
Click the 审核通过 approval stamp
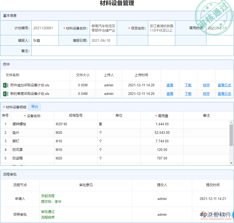[x=213, y=14]
